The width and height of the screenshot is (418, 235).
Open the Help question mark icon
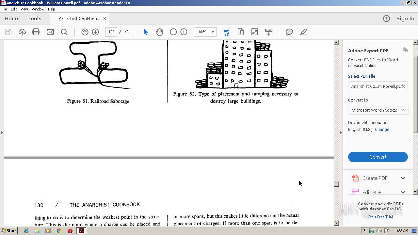[x=386, y=19]
